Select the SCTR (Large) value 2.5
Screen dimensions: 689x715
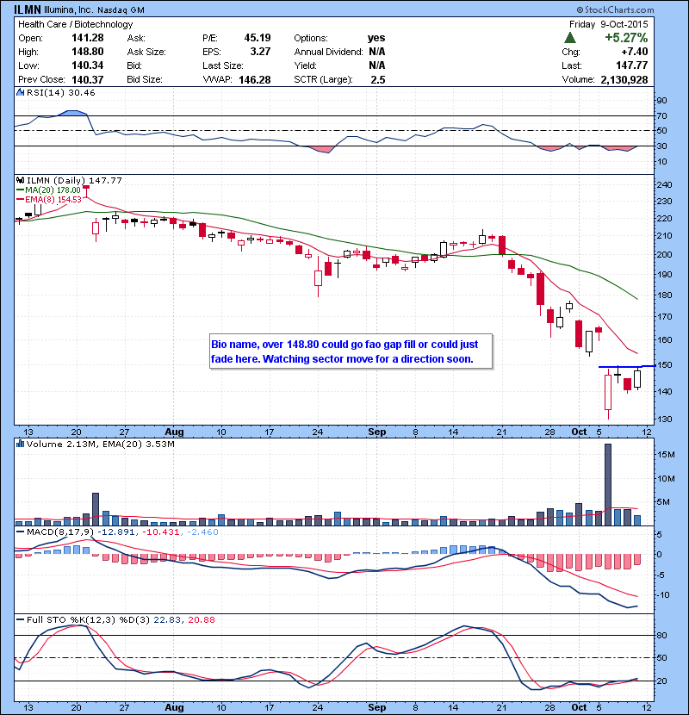377,80
